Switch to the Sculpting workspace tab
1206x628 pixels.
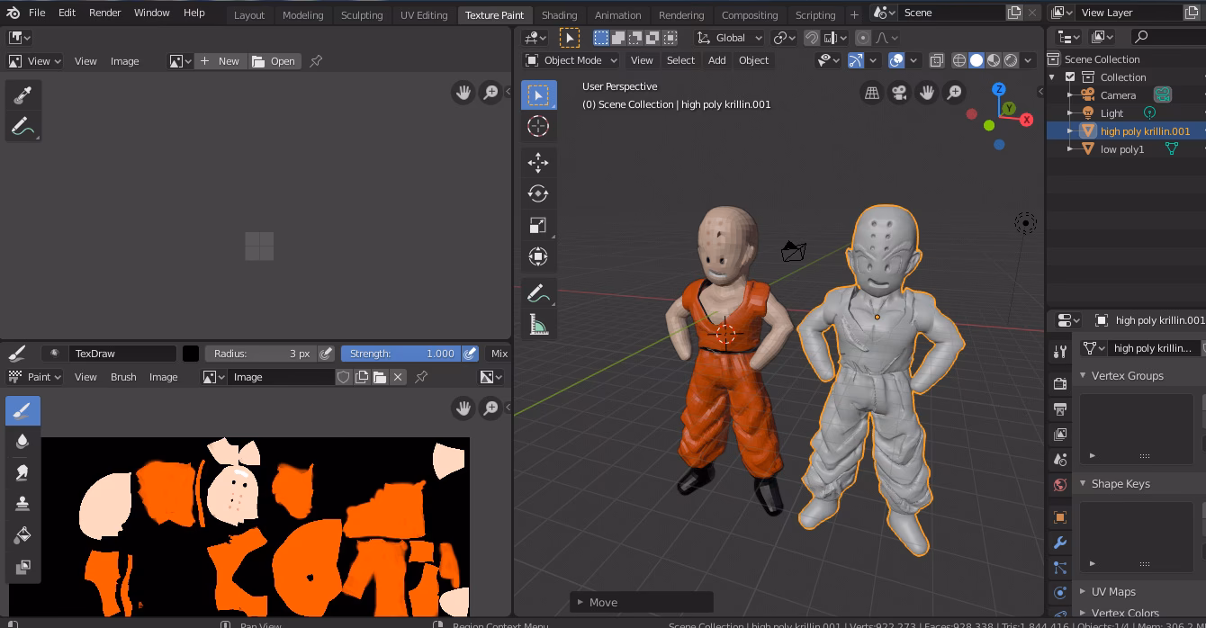pos(362,15)
